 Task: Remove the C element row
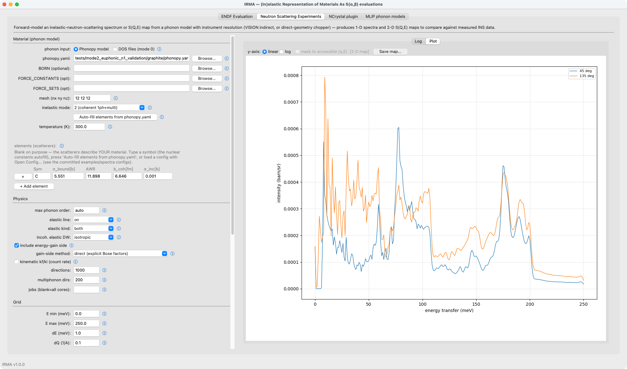23,177
